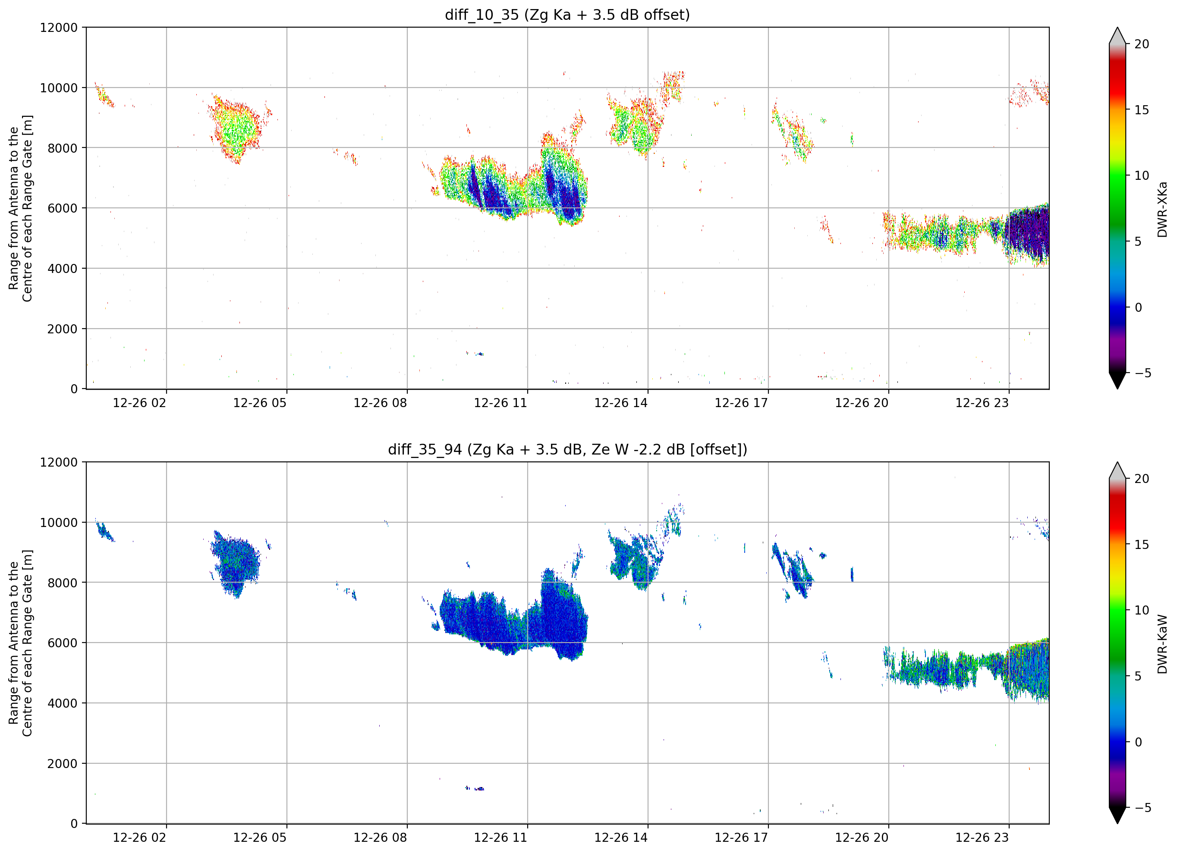This screenshot has width=1177, height=853.
Task: Select the 10 tick on DWR-XKa colorbar
Action: pos(1142,176)
